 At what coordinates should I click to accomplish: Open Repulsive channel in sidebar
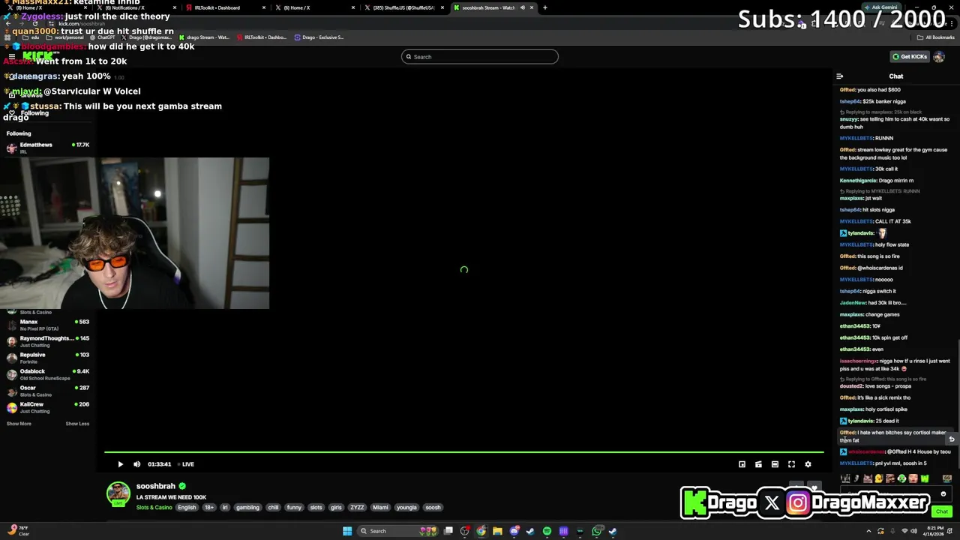coord(48,358)
